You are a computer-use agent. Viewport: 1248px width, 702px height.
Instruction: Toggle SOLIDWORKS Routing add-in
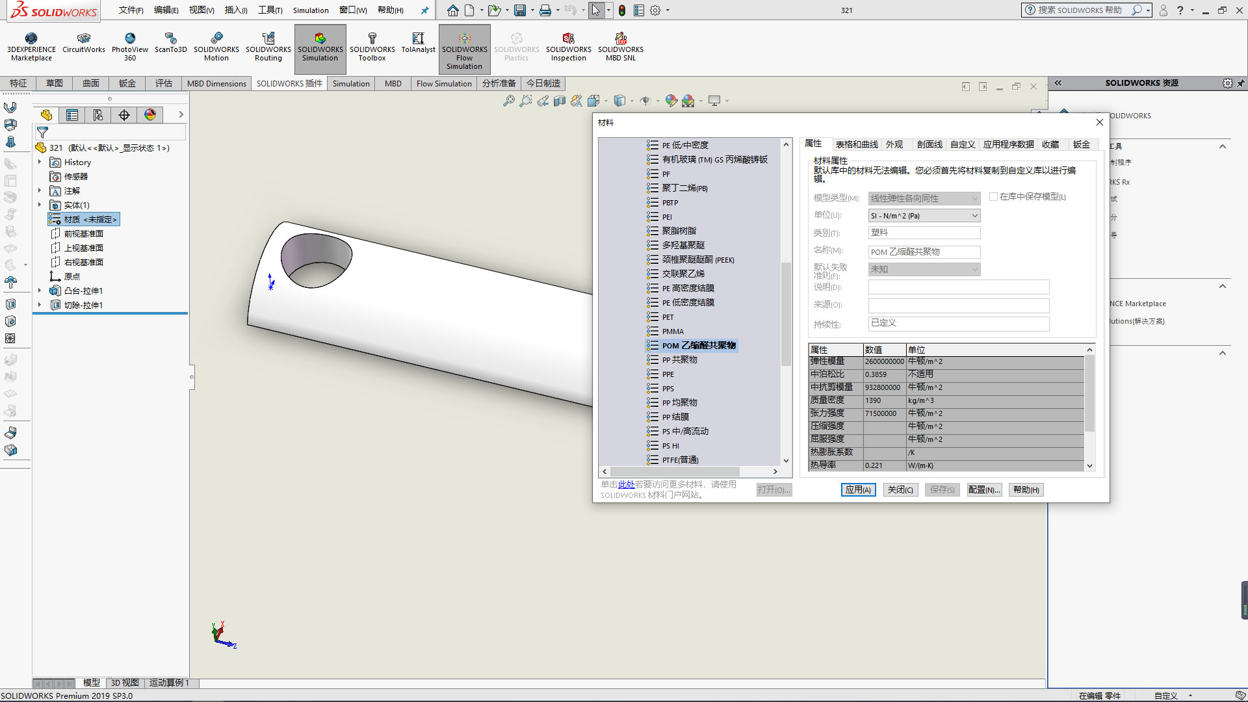pyautogui.click(x=268, y=47)
